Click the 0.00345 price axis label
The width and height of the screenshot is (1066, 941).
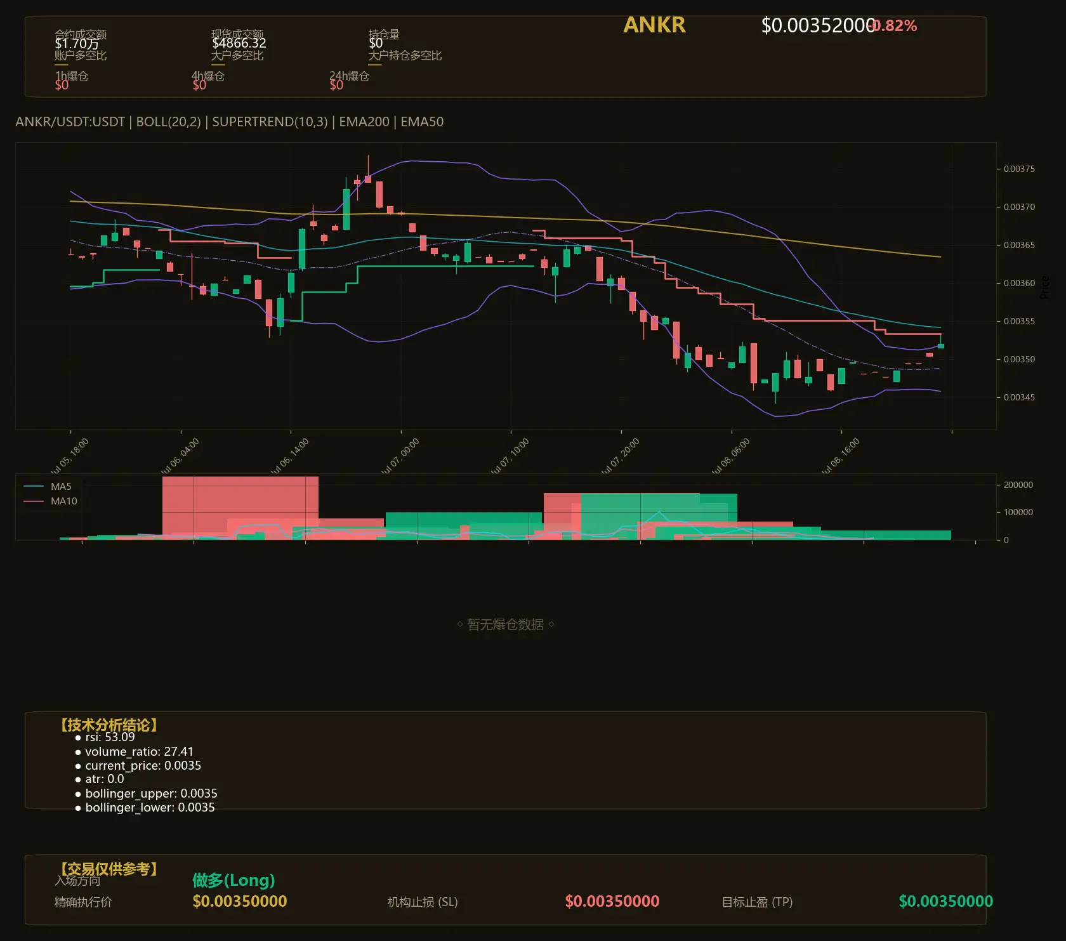point(1019,397)
